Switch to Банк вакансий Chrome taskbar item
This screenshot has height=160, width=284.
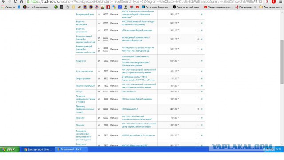38,149
